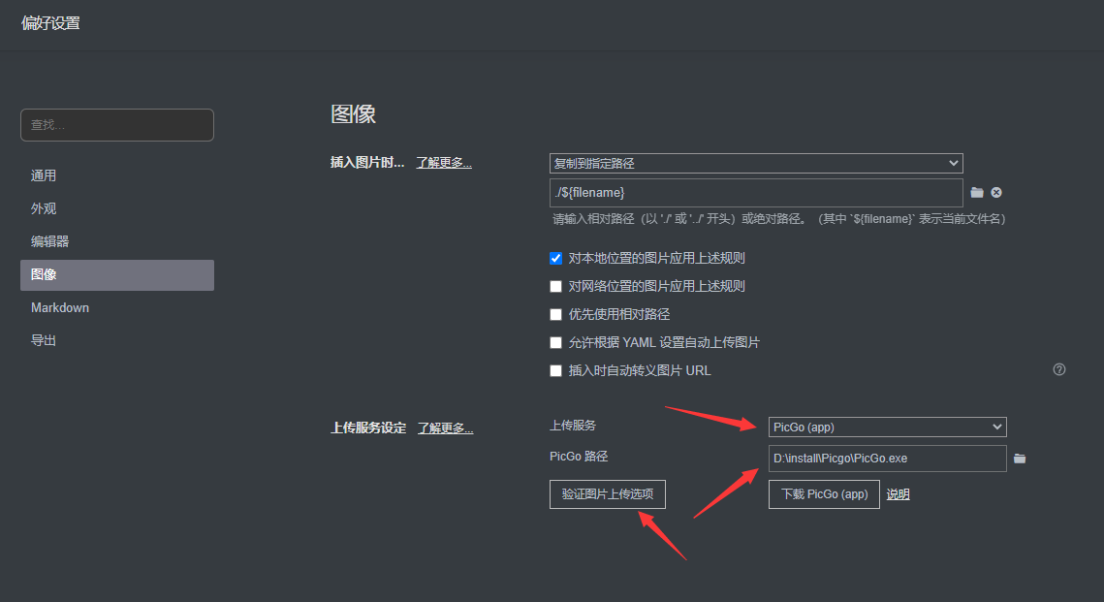Allow YAML auto-upload images checkbox

click(556, 343)
